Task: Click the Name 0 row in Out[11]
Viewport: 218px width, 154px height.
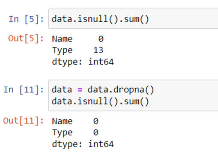Action: (75, 121)
